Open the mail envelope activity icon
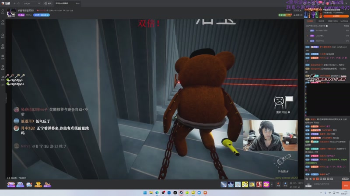 point(29,184)
